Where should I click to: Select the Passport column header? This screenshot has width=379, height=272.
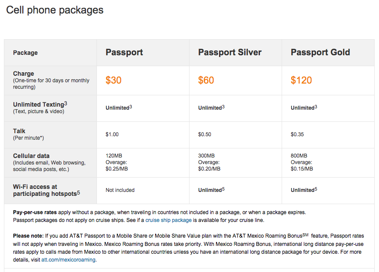point(124,52)
